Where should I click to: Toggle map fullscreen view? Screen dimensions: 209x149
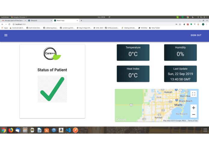(194, 94)
